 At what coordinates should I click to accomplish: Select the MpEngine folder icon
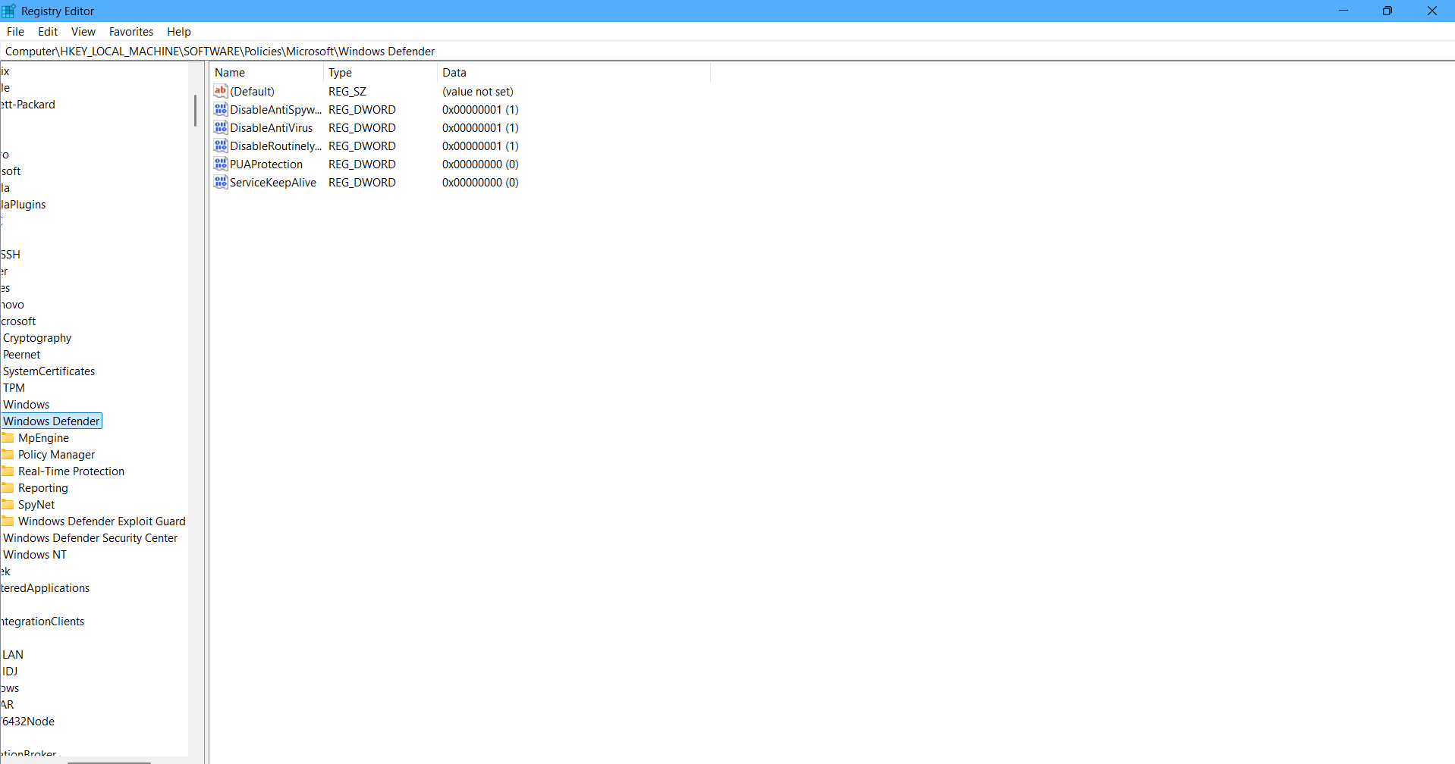pyautogui.click(x=8, y=438)
